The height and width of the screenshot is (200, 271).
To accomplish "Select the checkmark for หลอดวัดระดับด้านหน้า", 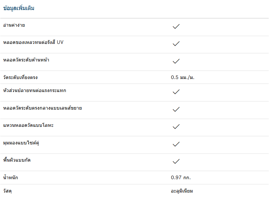I will [x=176, y=61].
